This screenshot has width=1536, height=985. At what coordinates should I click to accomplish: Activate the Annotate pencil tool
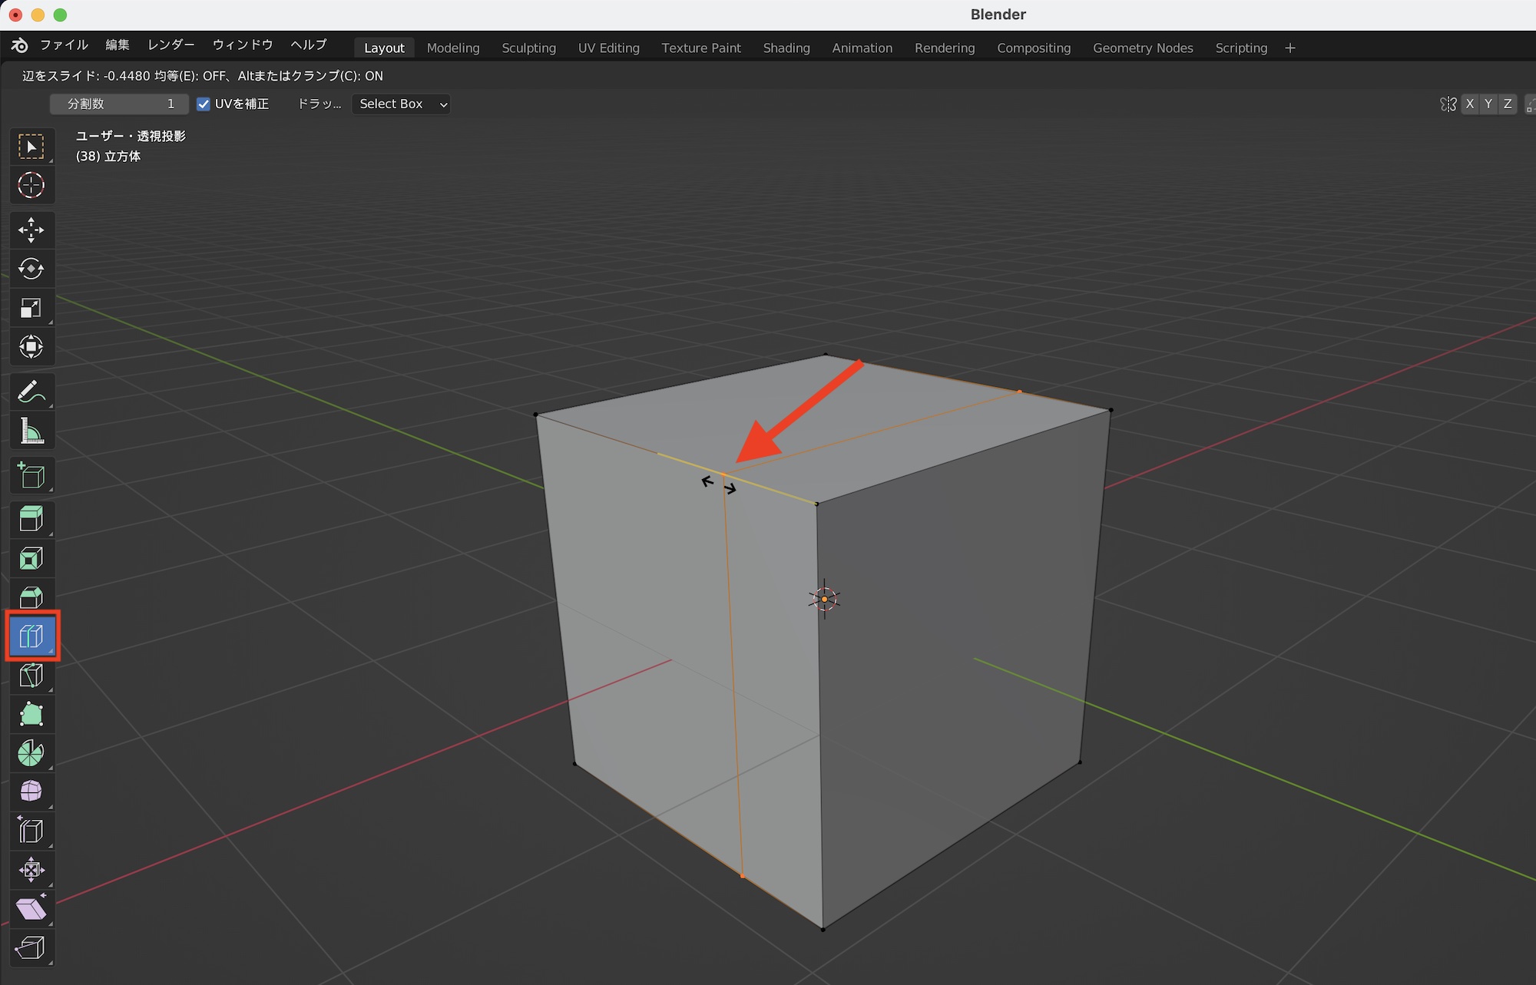click(x=31, y=392)
